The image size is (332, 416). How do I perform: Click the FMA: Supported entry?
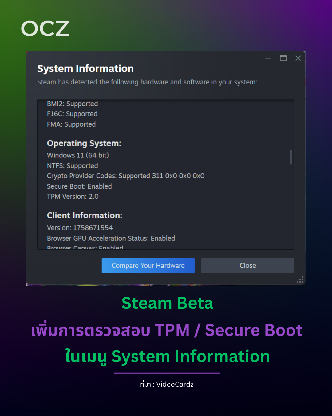point(71,124)
